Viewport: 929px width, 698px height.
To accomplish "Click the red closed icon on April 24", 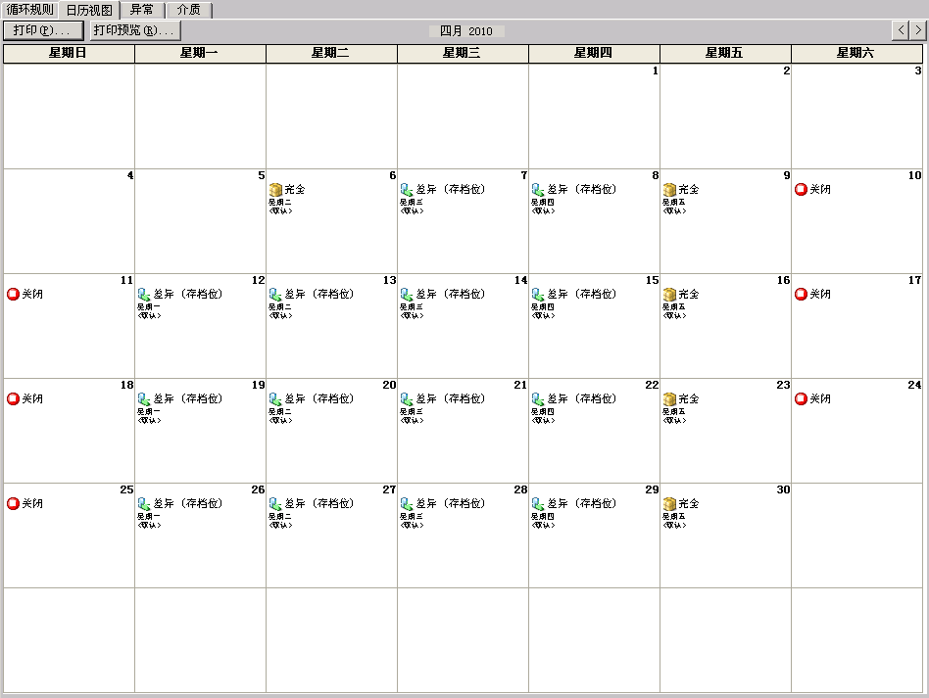I will (801, 399).
